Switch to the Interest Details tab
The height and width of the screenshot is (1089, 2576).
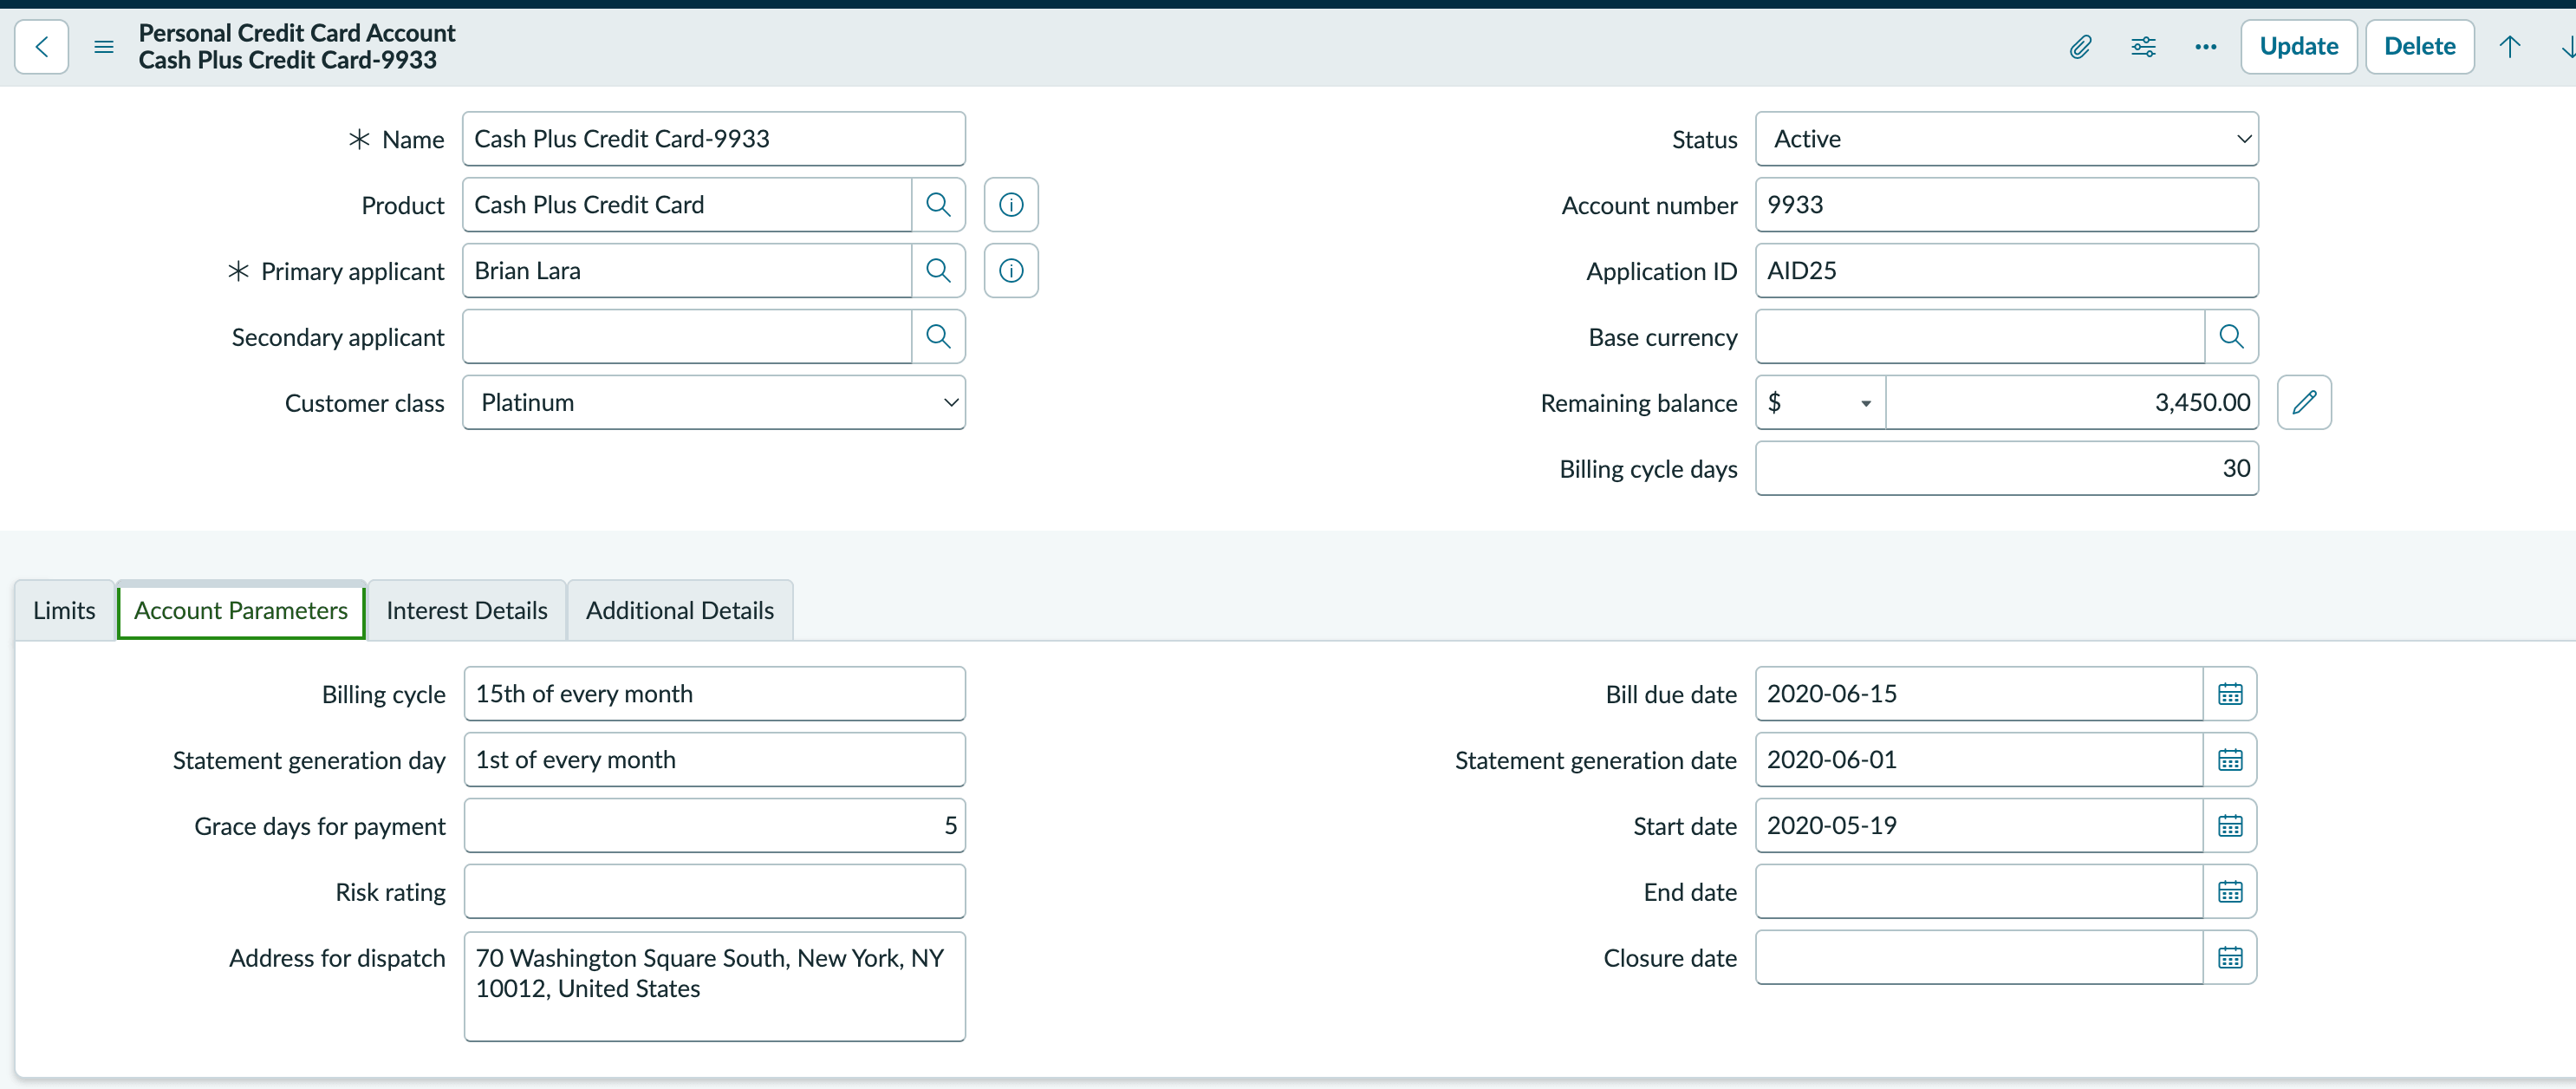[x=466, y=610]
